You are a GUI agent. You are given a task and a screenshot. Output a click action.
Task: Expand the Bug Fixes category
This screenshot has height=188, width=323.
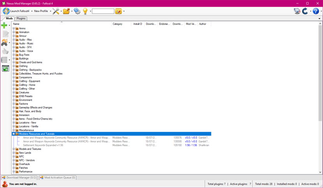click(x=14, y=55)
